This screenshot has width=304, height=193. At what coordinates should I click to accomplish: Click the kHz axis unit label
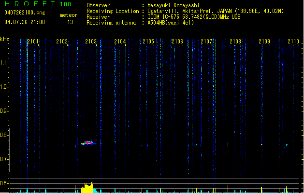click(4, 39)
